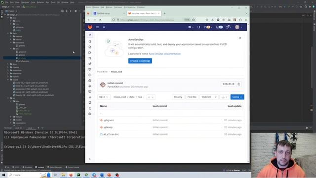Open Security shield icon in the GitLab sidebar
Screen dimensions: 316x178
tap(90, 69)
